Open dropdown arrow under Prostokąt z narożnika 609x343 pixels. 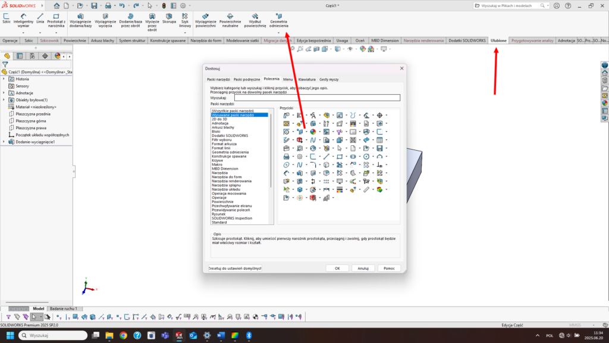click(x=56, y=33)
